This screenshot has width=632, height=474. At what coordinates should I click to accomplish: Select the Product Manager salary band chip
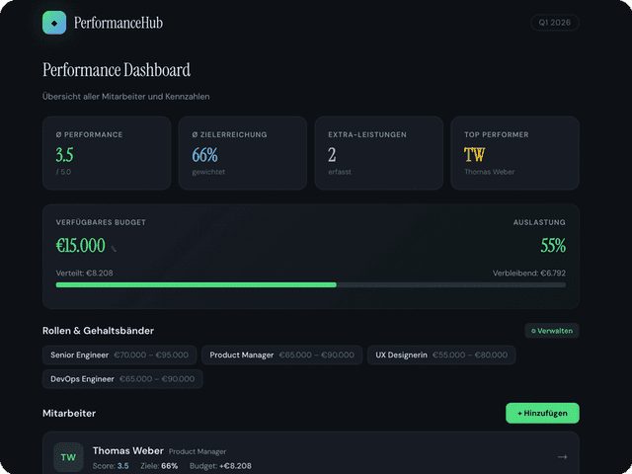pyautogui.click(x=281, y=355)
